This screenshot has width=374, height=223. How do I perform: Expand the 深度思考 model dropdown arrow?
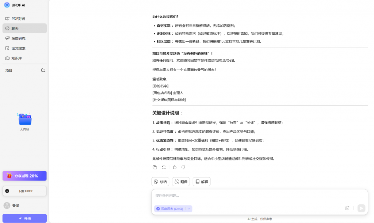click(189, 209)
